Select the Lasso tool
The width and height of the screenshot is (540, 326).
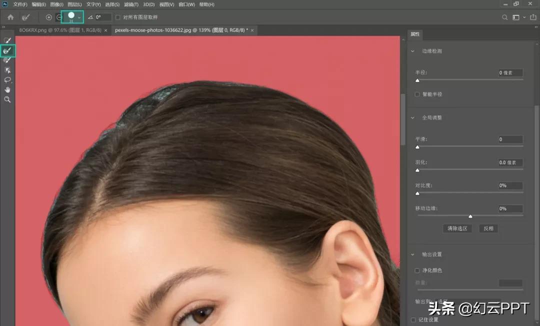7,80
